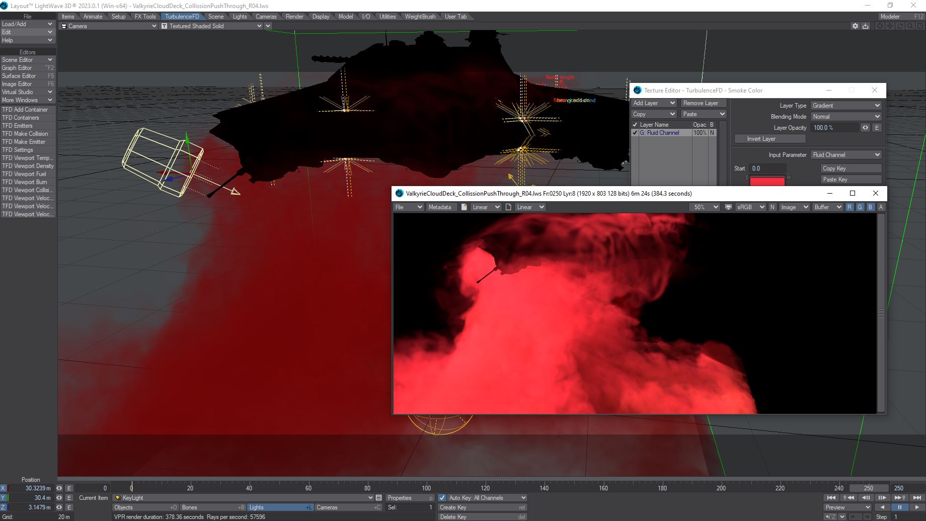This screenshot has width=926, height=521.
Task: Jump to the first frame
Action: pyautogui.click(x=831, y=497)
